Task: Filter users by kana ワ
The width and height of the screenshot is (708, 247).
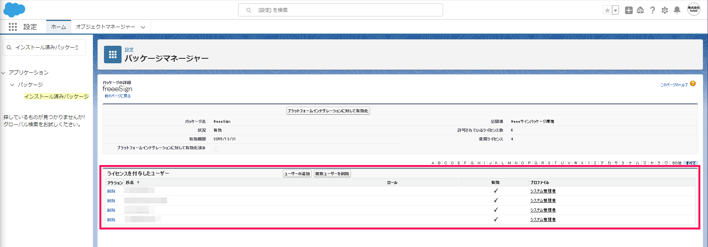Action: pyautogui.click(x=666, y=163)
